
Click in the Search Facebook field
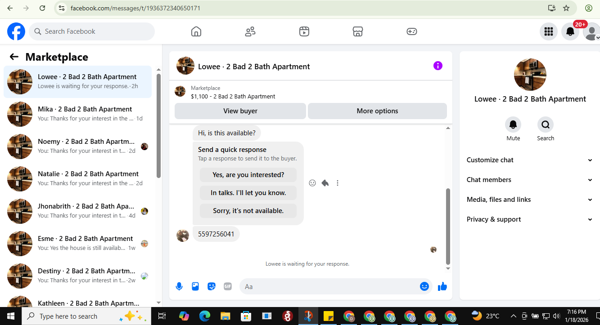92,31
